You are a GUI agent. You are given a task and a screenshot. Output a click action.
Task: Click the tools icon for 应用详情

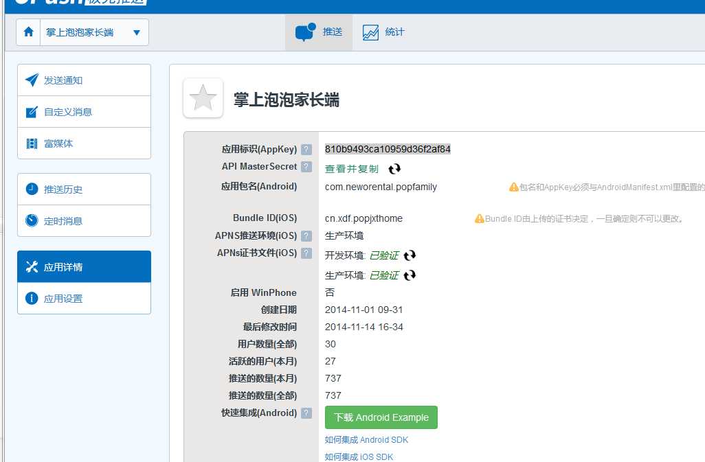click(x=32, y=266)
